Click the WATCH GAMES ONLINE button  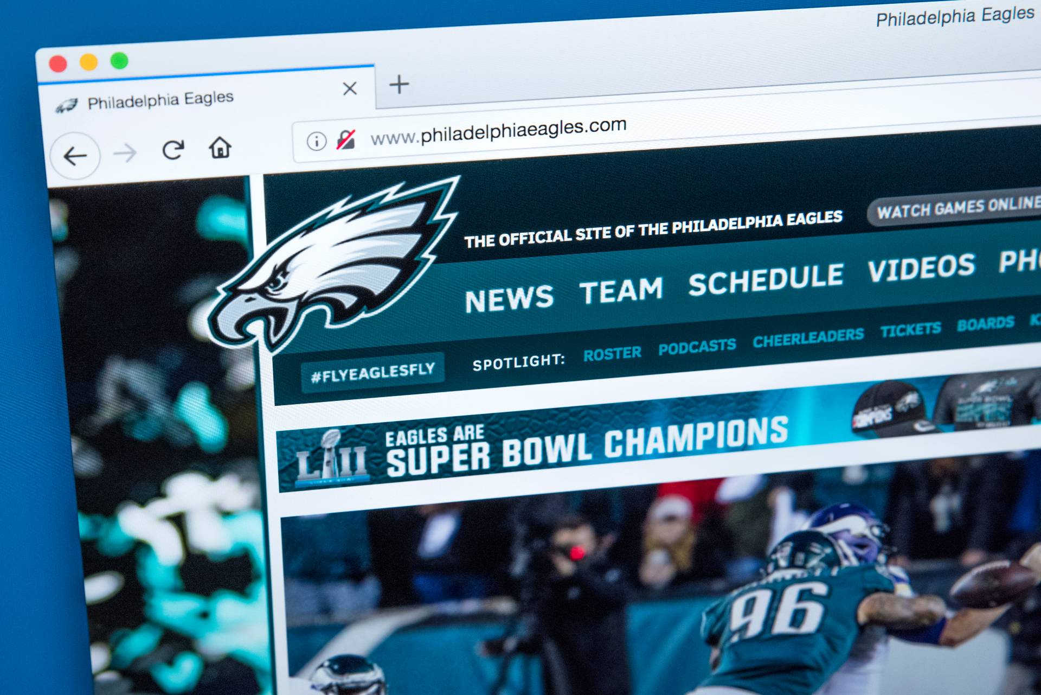[x=954, y=208]
